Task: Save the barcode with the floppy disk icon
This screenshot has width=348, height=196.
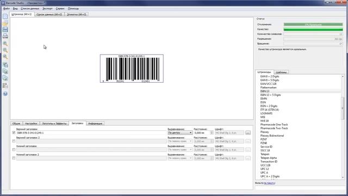Action: [5, 29]
